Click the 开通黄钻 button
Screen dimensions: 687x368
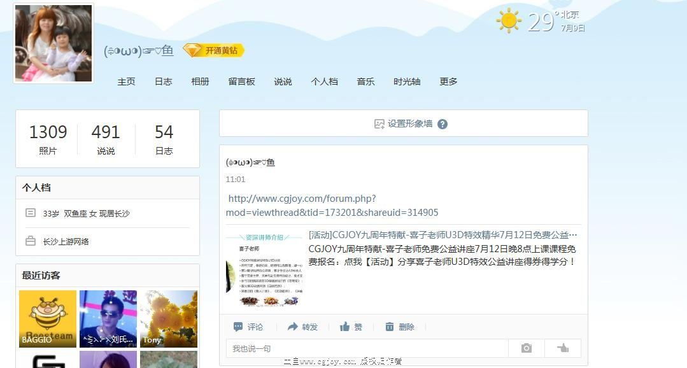click(213, 50)
